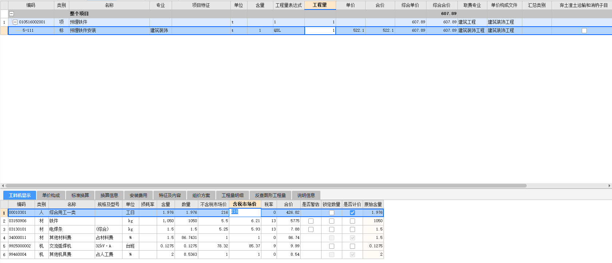
Task: Switch to the 工料机显示 tab
Action: point(20,195)
